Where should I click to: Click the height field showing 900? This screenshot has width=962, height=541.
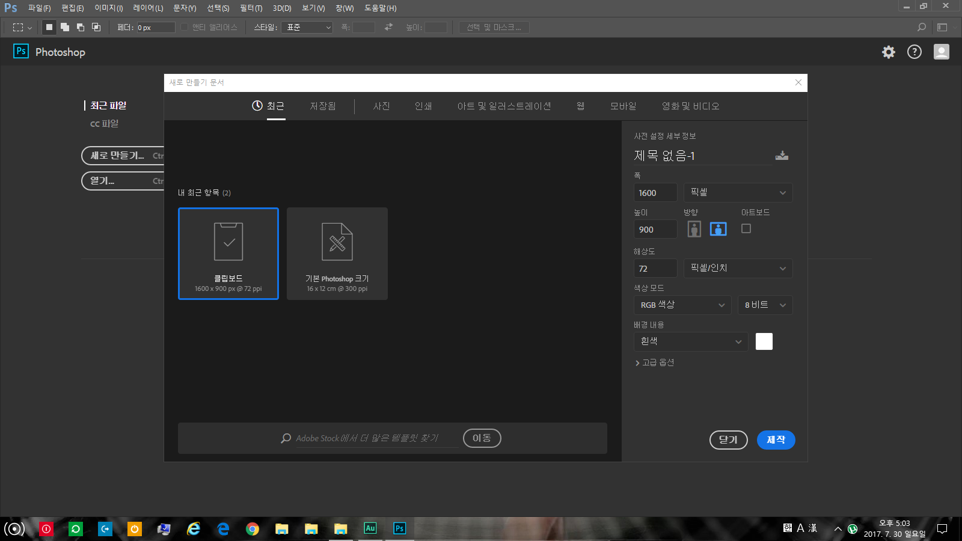[655, 229]
